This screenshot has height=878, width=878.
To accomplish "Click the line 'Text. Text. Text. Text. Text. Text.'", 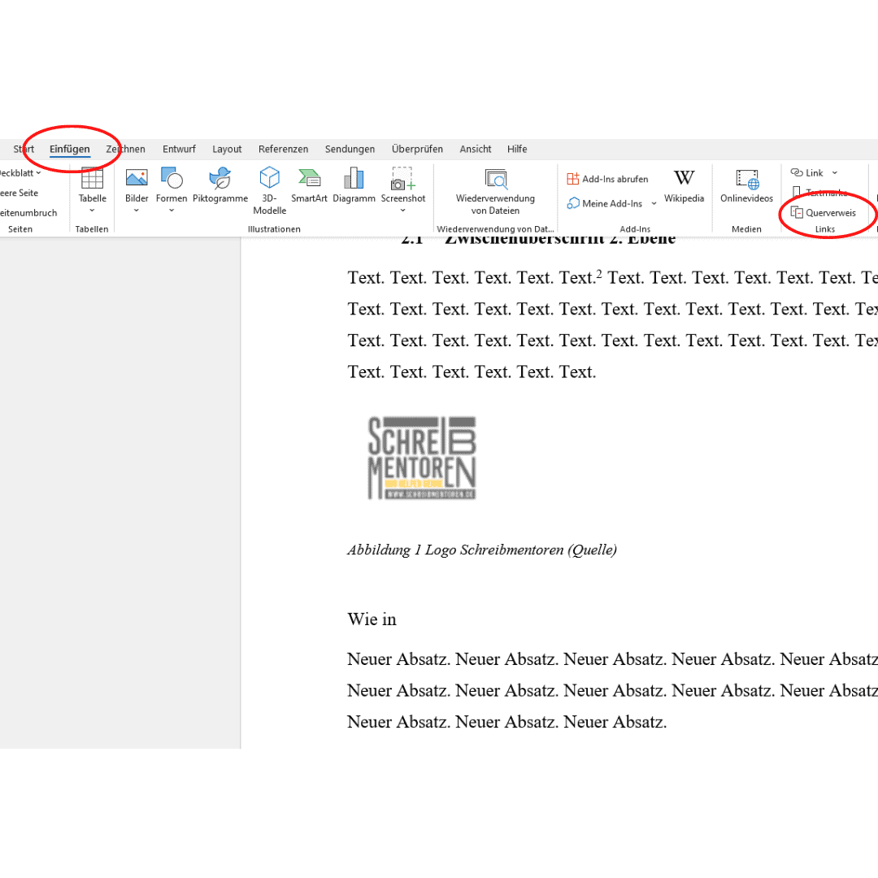I will (472, 372).
